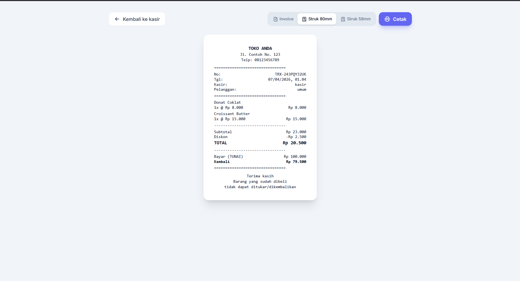Click the tidak dapat ditukar/dikembalikan line
Image resolution: width=520 pixels, height=281 pixels.
point(260,187)
